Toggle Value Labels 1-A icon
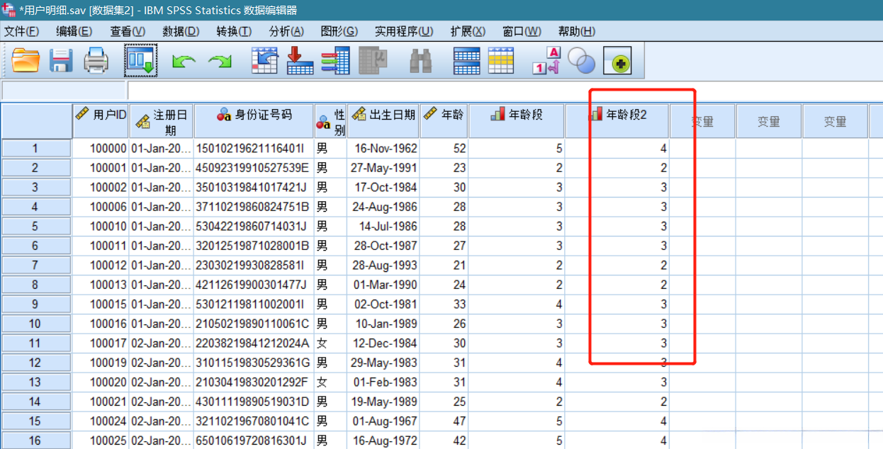The width and height of the screenshot is (883, 449). pyautogui.click(x=546, y=61)
